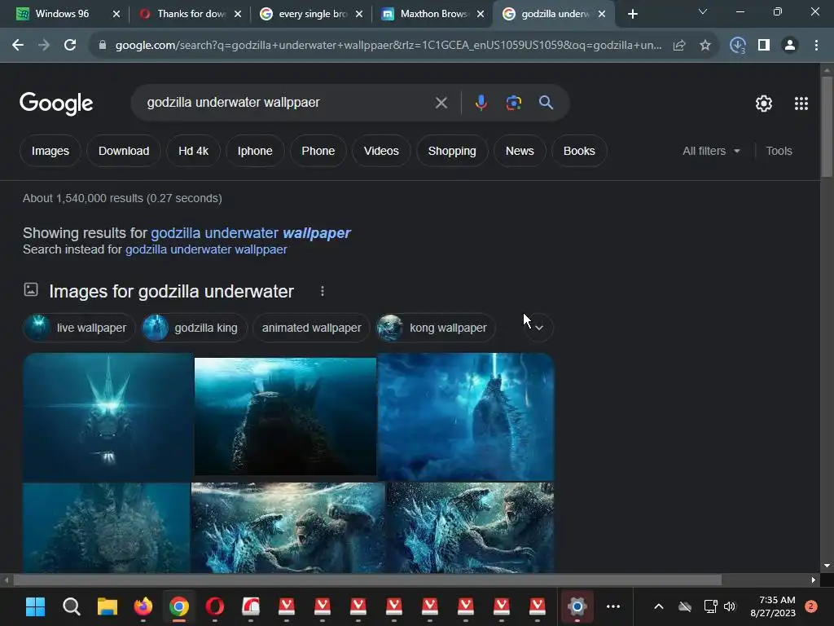
Task: Click the Chrome taskbar icon
Action: click(178, 606)
